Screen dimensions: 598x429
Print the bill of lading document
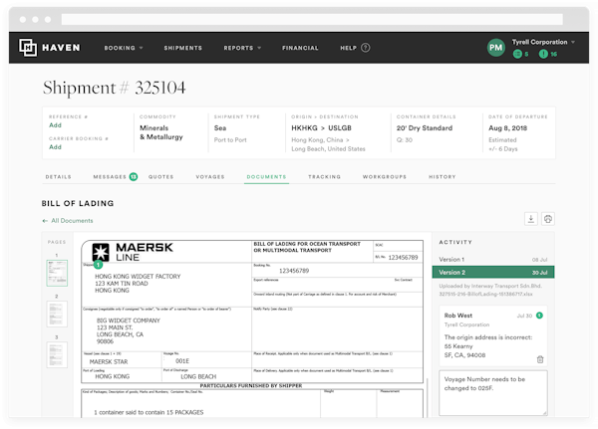point(547,219)
